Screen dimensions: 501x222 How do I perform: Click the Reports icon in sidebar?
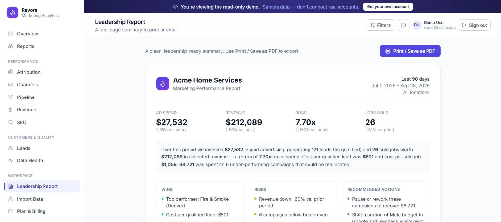[11, 46]
